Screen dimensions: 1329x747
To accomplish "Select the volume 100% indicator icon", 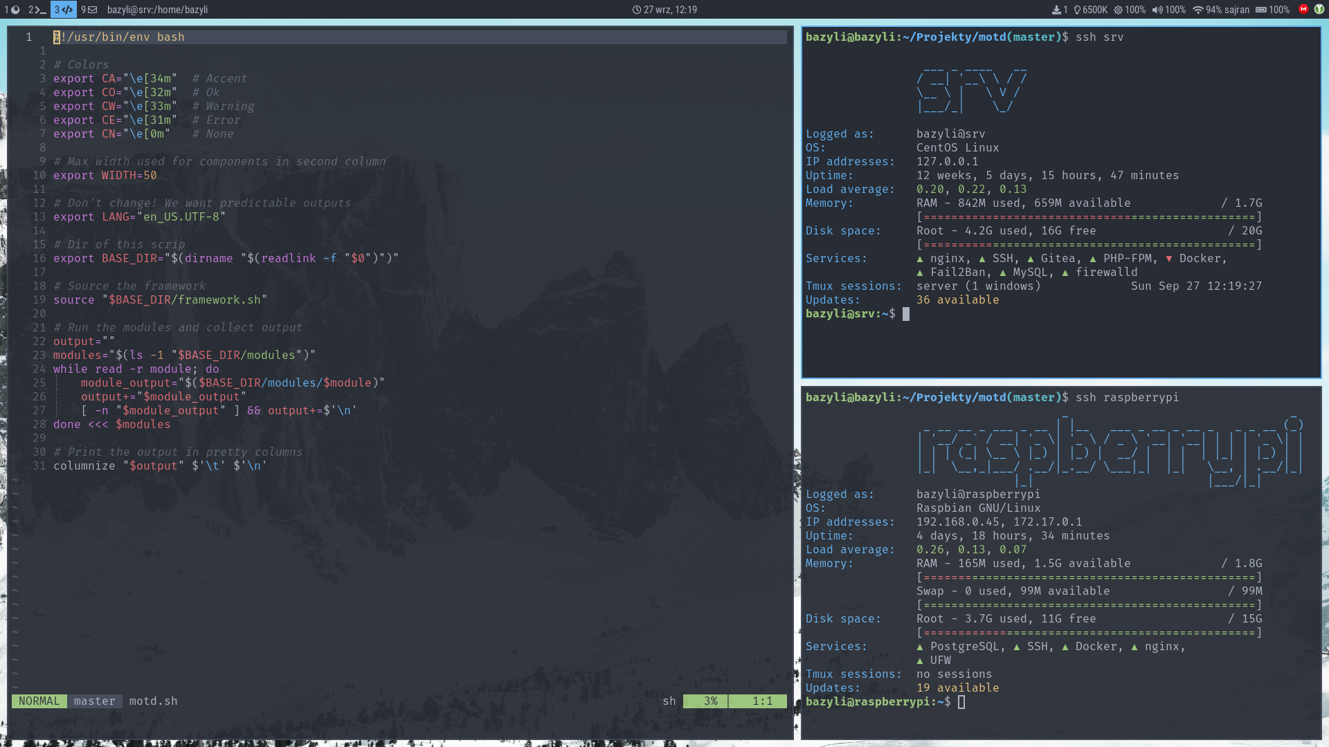I will (x=1151, y=9).
